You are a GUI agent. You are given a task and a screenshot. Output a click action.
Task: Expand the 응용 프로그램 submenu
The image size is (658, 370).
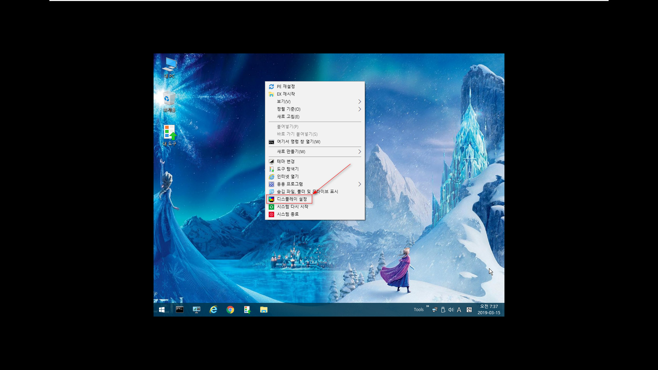pos(315,184)
